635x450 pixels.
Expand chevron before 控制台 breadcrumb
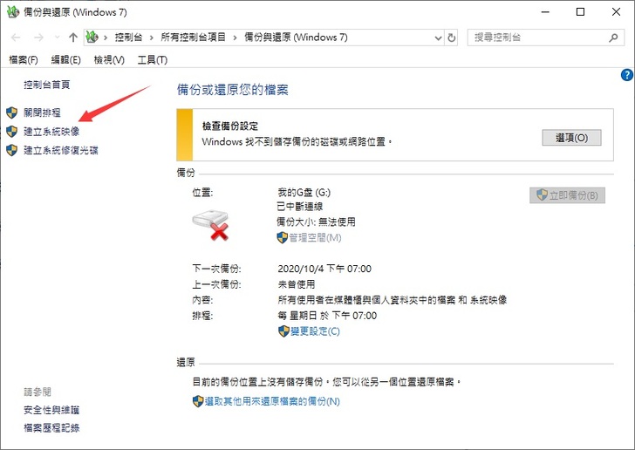pyautogui.click(x=106, y=38)
